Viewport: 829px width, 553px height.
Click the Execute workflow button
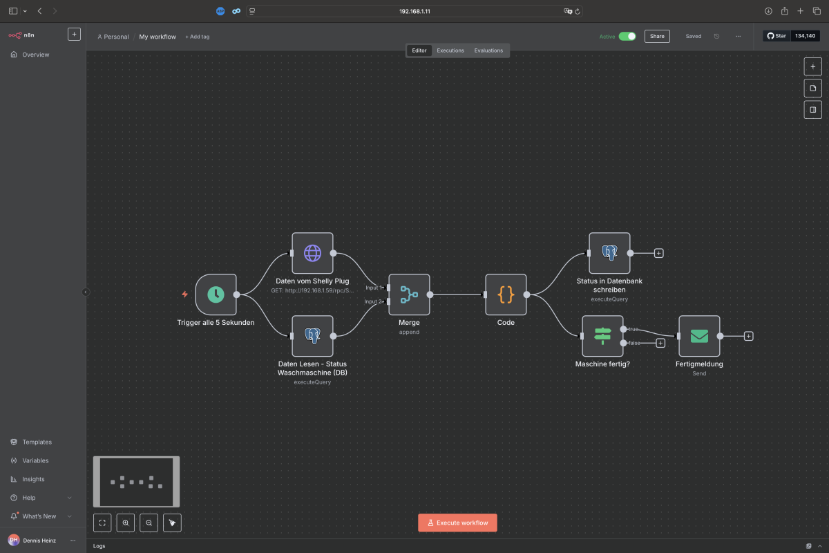tap(457, 523)
